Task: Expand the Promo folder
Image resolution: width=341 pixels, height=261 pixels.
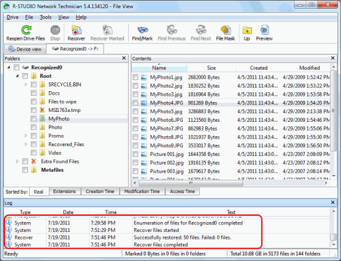Action: coord(26,136)
